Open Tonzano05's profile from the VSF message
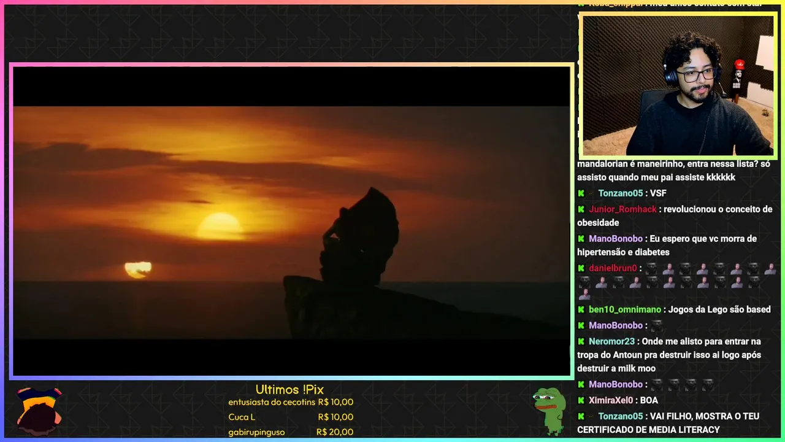 coord(621,193)
